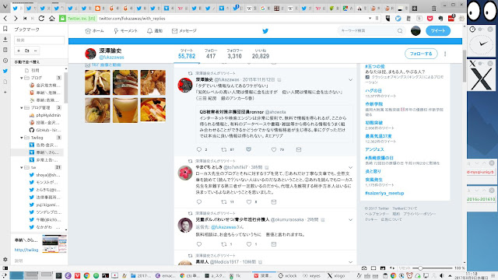498x280 pixels.
Task: Open the profile avatar menu beside Tweet button
Action: click(x=416, y=31)
